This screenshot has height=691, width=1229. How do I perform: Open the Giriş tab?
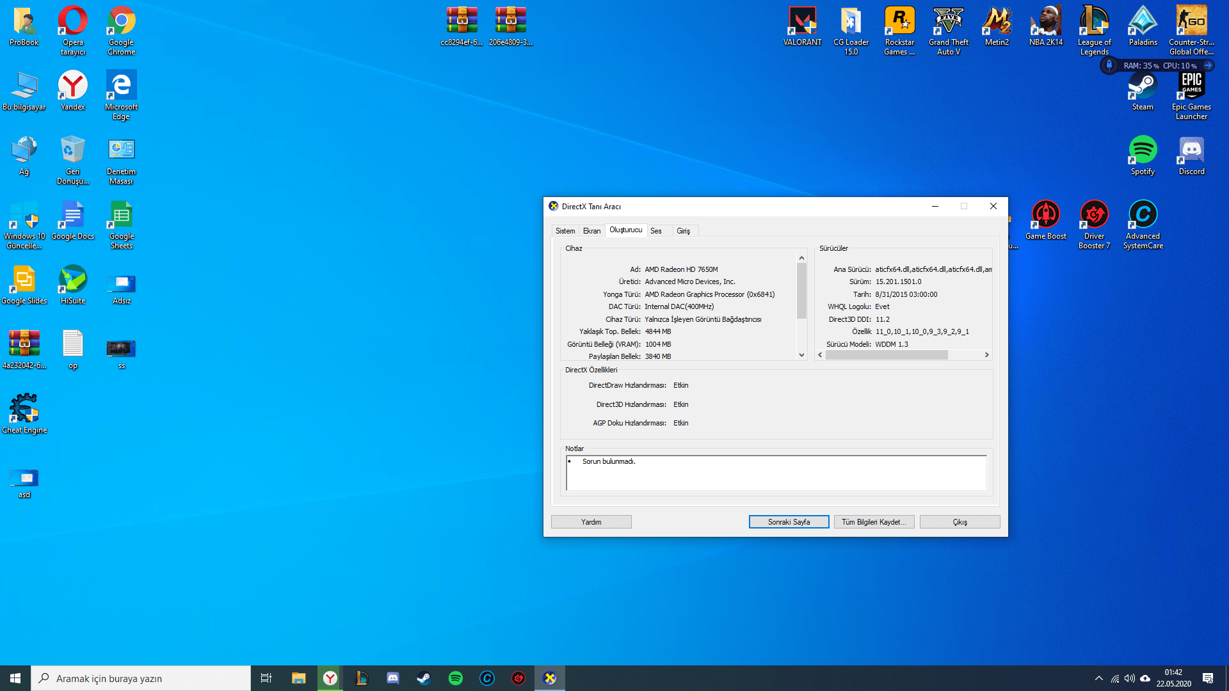[x=683, y=231]
